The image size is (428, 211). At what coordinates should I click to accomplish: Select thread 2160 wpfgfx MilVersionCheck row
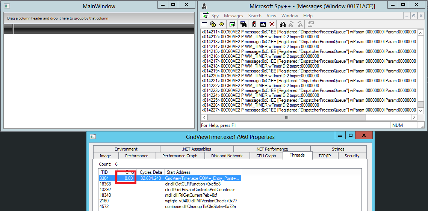point(170,201)
